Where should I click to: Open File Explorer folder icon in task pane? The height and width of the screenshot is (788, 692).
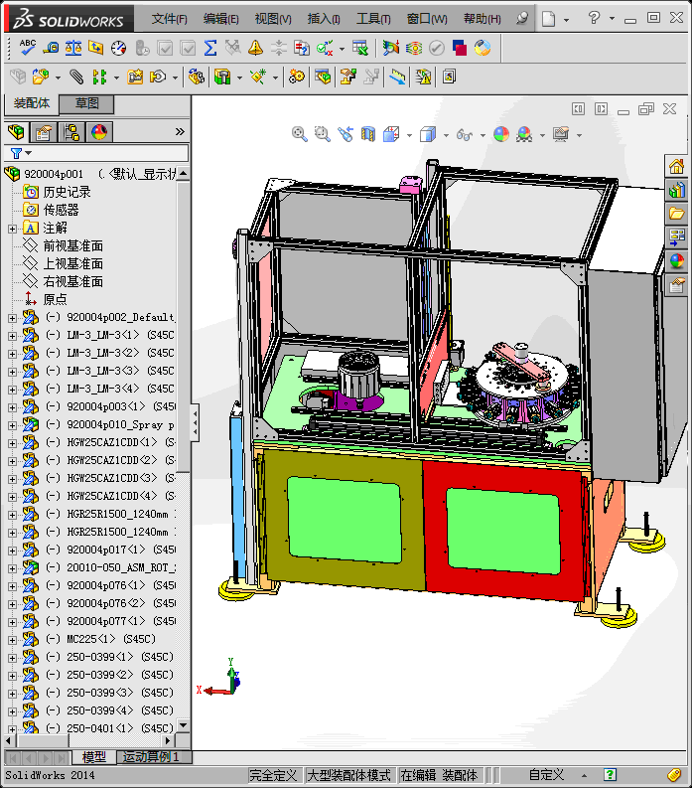676,214
